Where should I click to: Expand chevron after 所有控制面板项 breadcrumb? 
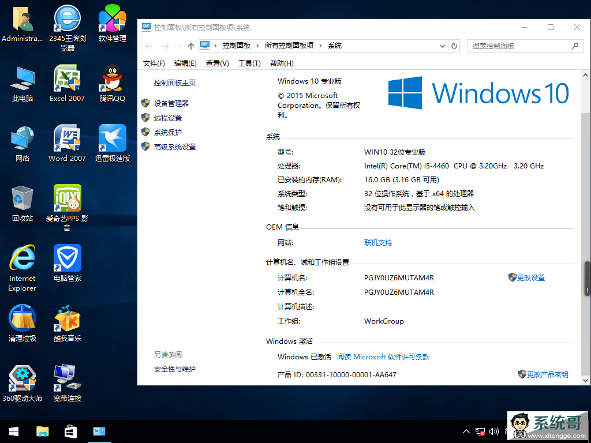(x=320, y=46)
